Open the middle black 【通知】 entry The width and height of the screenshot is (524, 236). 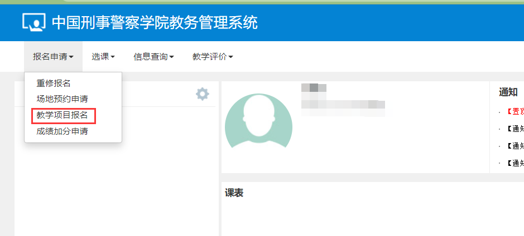click(x=515, y=146)
